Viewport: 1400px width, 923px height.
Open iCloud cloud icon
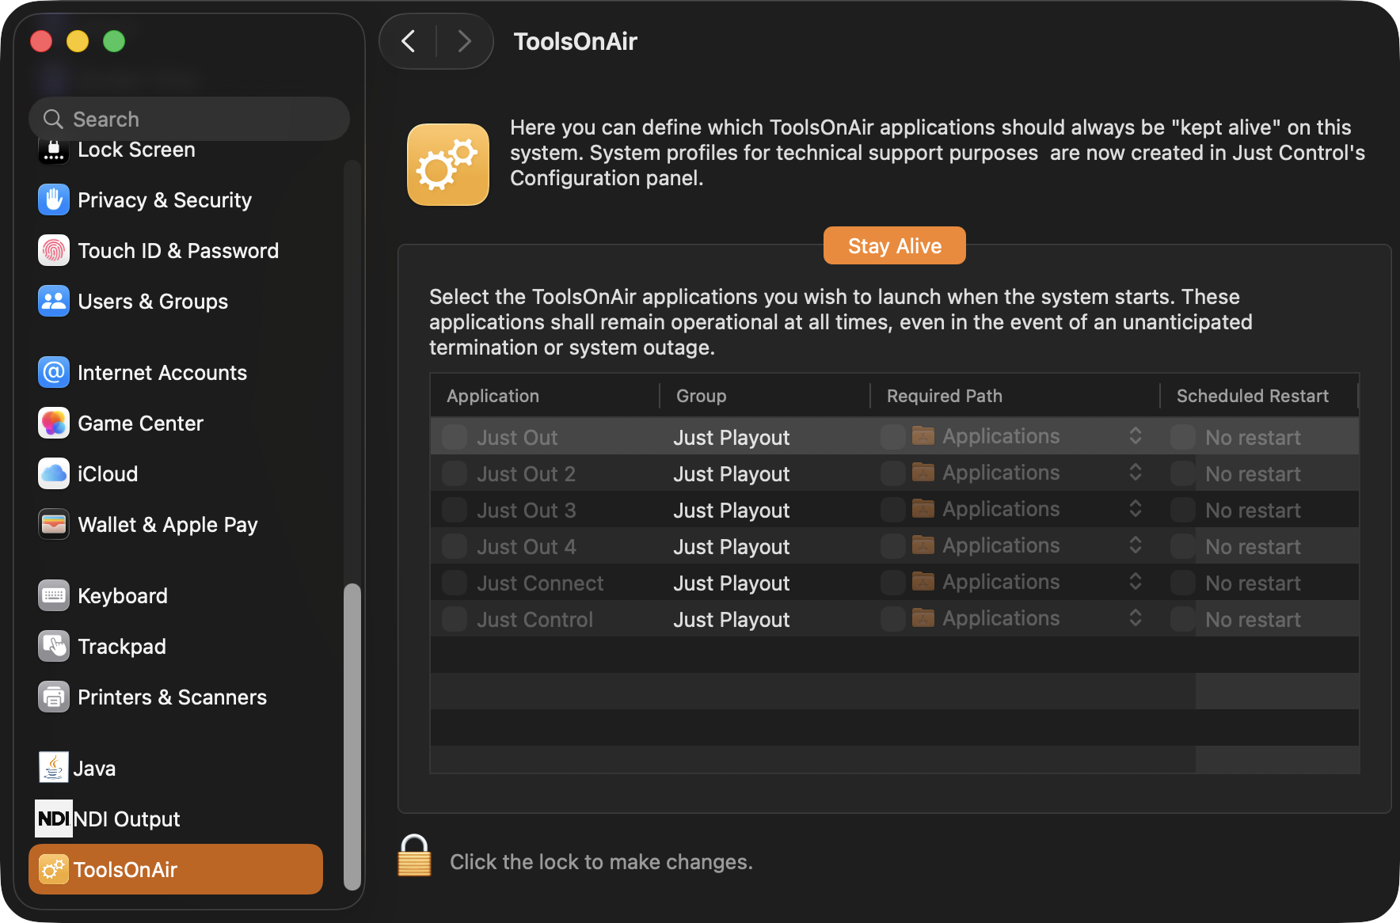[x=54, y=474]
